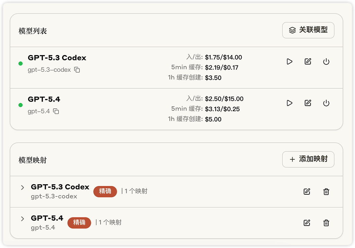Click 精确 badge on GPT-5.3 Codex mapping
The height and width of the screenshot is (248, 355).
click(x=105, y=192)
